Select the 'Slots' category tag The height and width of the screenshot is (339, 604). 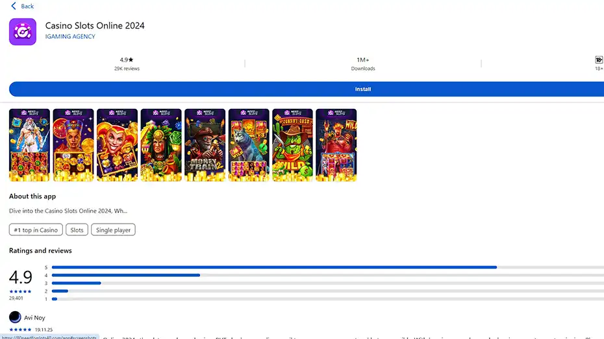(77, 230)
